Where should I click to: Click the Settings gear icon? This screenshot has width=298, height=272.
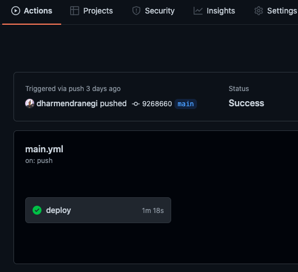259,11
